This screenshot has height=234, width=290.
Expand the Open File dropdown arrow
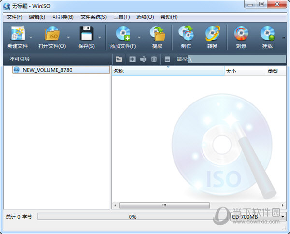(x=68, y=38)
